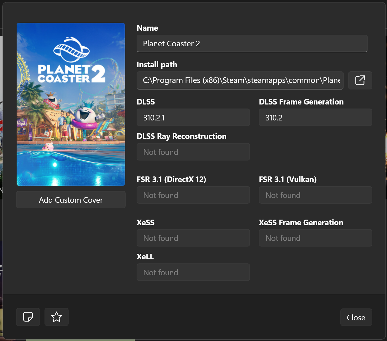Viewport: 387px width, 341px height.
Task: Select the DLSS 310.2.1 version field
Action: [x=193, y=118]
